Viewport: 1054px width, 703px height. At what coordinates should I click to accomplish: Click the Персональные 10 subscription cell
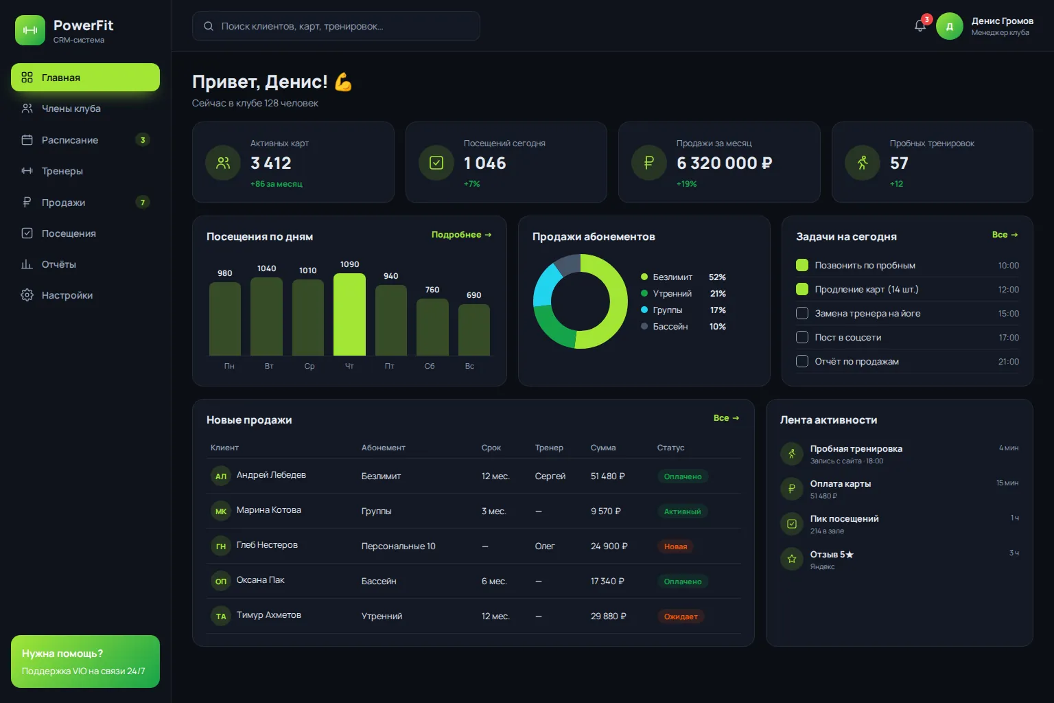click(399, 546)
